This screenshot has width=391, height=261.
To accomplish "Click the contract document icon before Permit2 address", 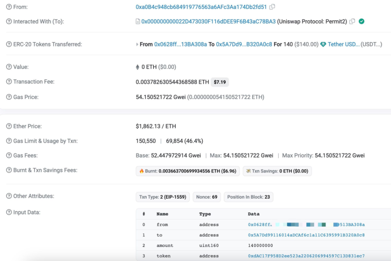I will 139,21.
